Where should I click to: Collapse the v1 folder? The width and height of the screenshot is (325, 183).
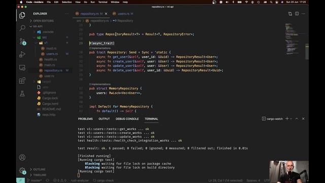[x=46, y=43]
